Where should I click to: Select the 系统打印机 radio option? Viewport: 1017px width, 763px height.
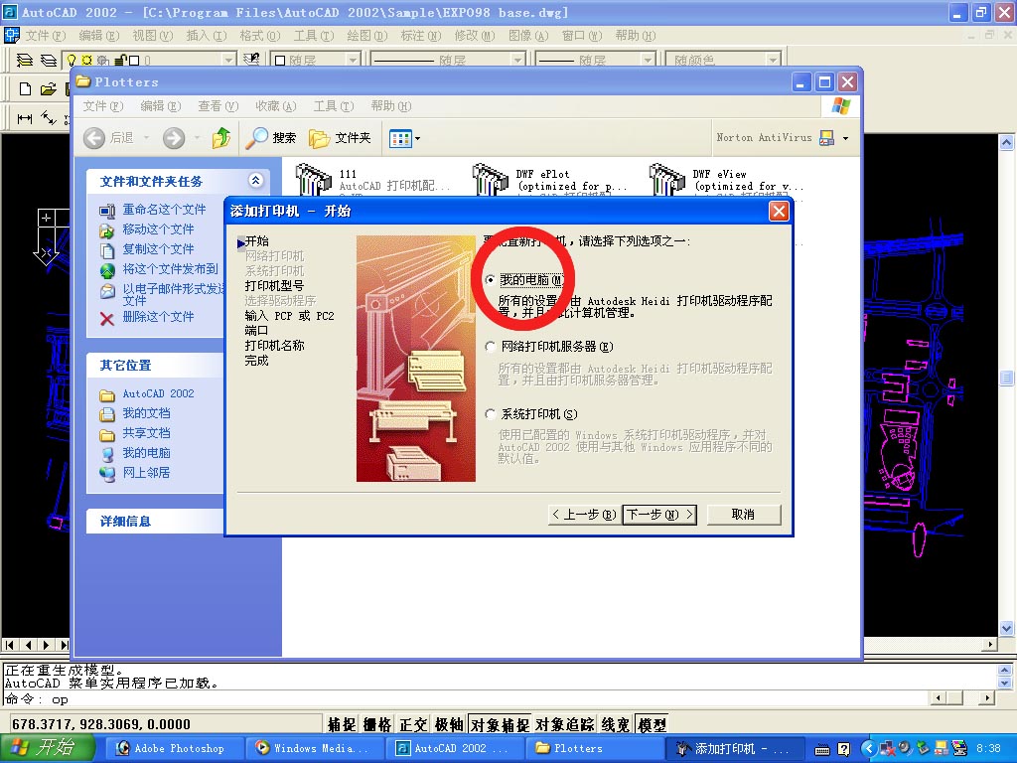coord(491,414)
